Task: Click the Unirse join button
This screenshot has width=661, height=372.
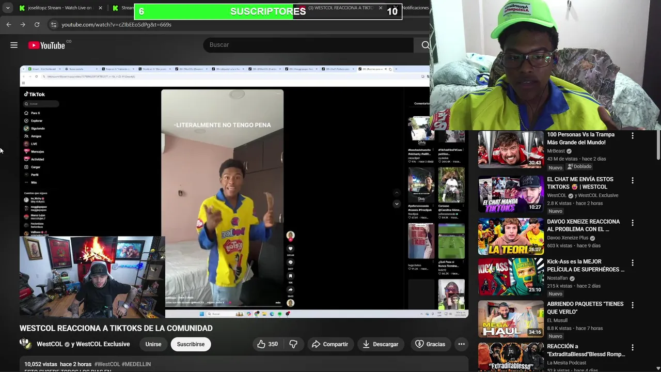Action: (x=153, y=344)
